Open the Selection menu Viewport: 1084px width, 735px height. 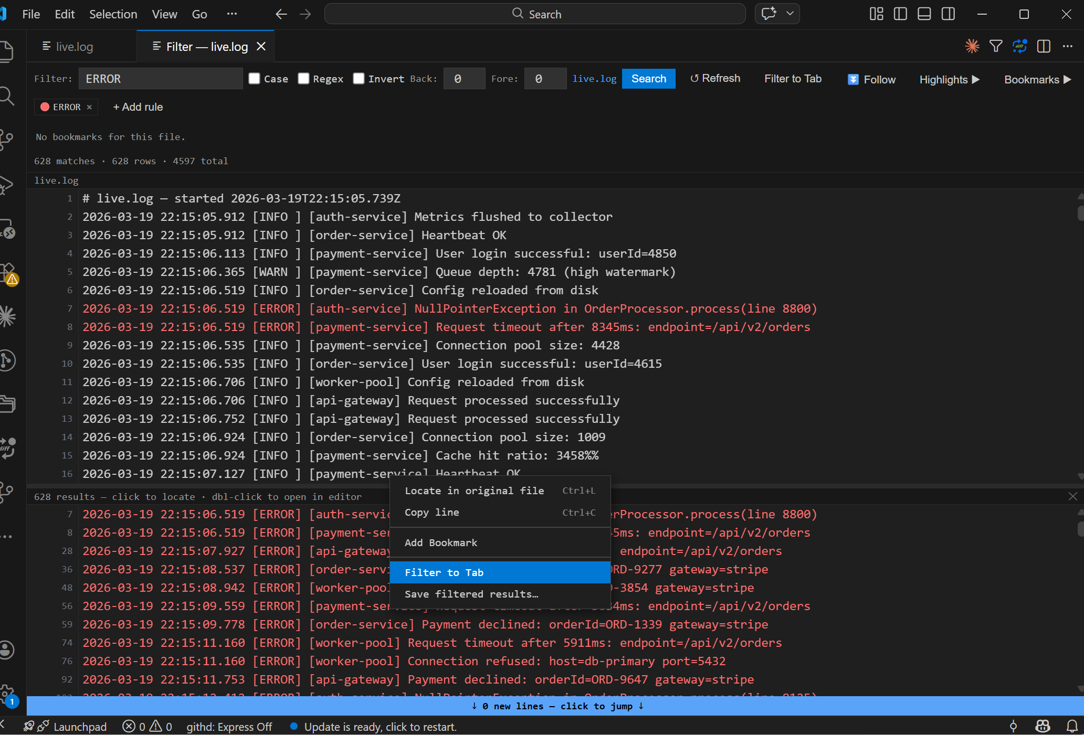pyautogui.click(x=113, y=14)
